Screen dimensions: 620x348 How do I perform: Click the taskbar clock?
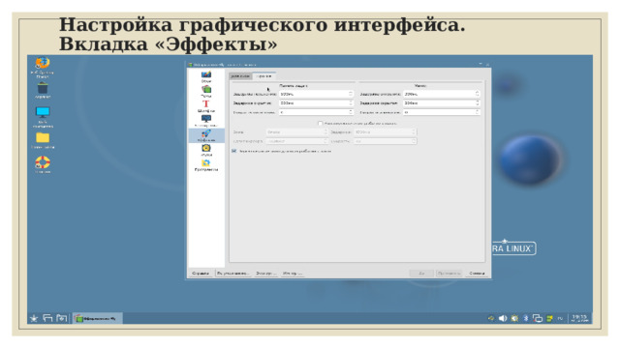[579, 318]
